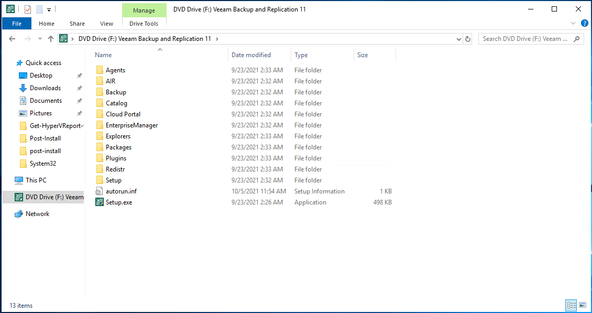
Task: Click the pin icon next to Documents
Action: pyautogui.click(x=79, y=101)
